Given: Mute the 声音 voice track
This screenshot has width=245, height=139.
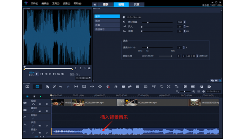Looking at the screenshot, I should click(40, 126).
